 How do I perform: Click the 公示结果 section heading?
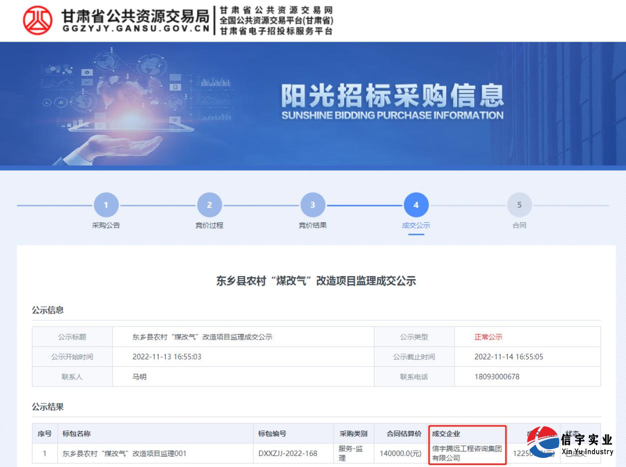47,407
